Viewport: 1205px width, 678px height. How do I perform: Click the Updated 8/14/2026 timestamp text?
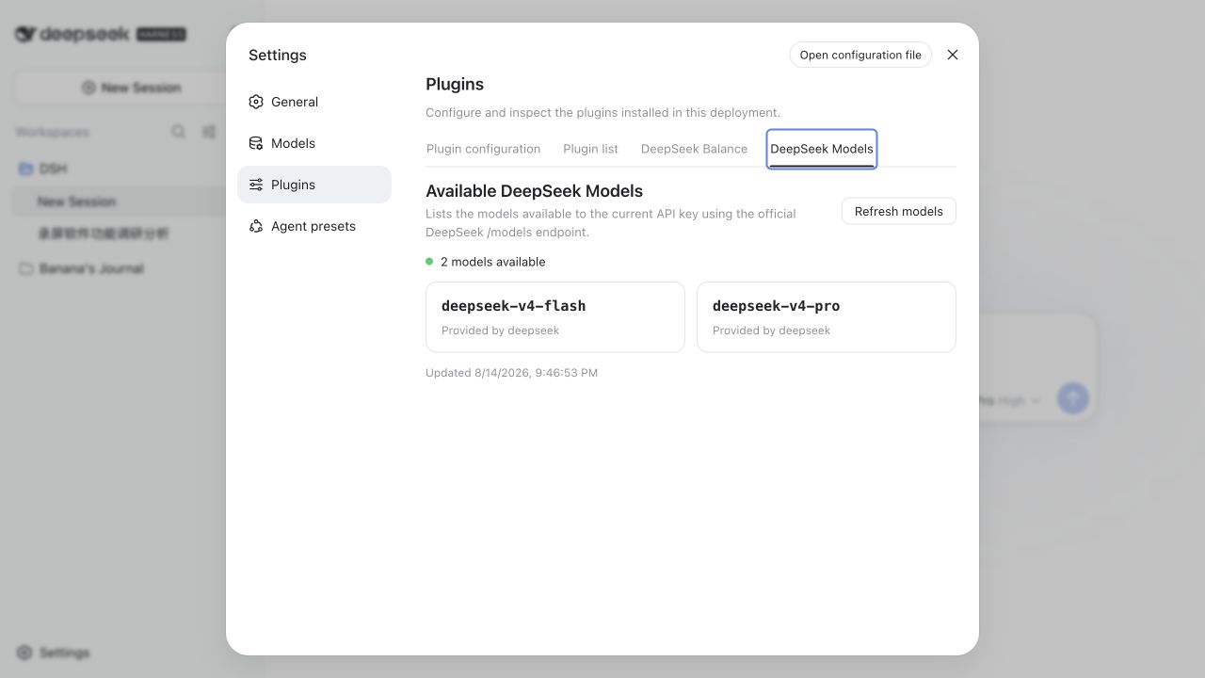point(511,373)
